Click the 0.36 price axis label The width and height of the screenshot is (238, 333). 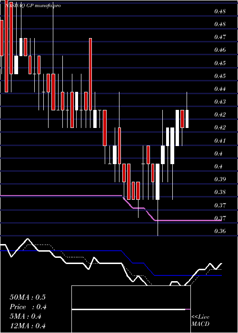coord(220,231)
